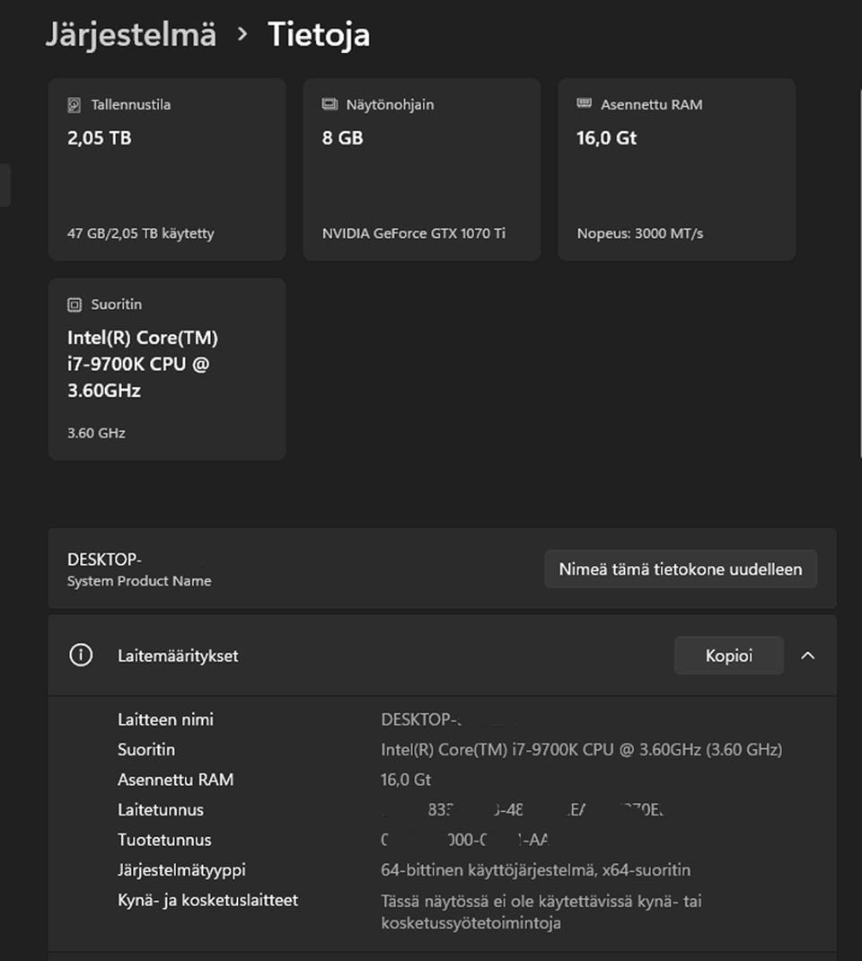Click the storage drive icon
The height and width of the screenshot is (961, 862).
point(75,105)
